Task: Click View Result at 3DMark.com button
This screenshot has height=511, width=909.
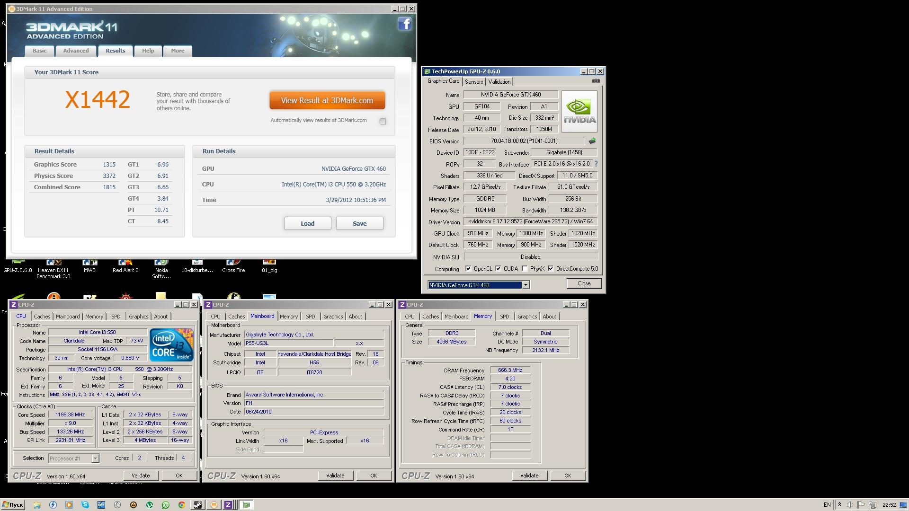Action: pos(327,100)
